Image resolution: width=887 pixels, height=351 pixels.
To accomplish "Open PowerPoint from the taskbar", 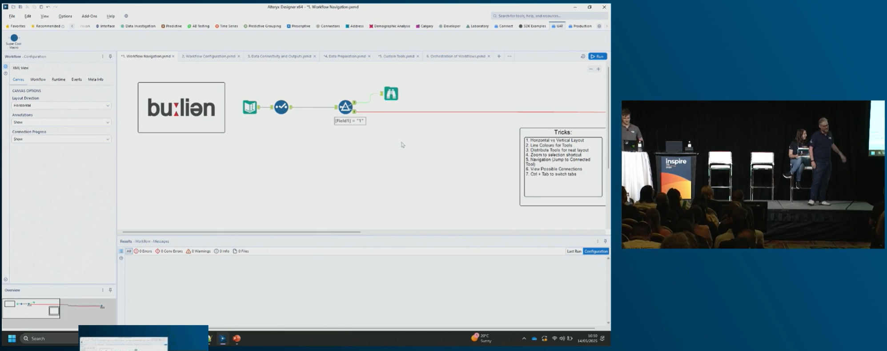I will (237, 339).
